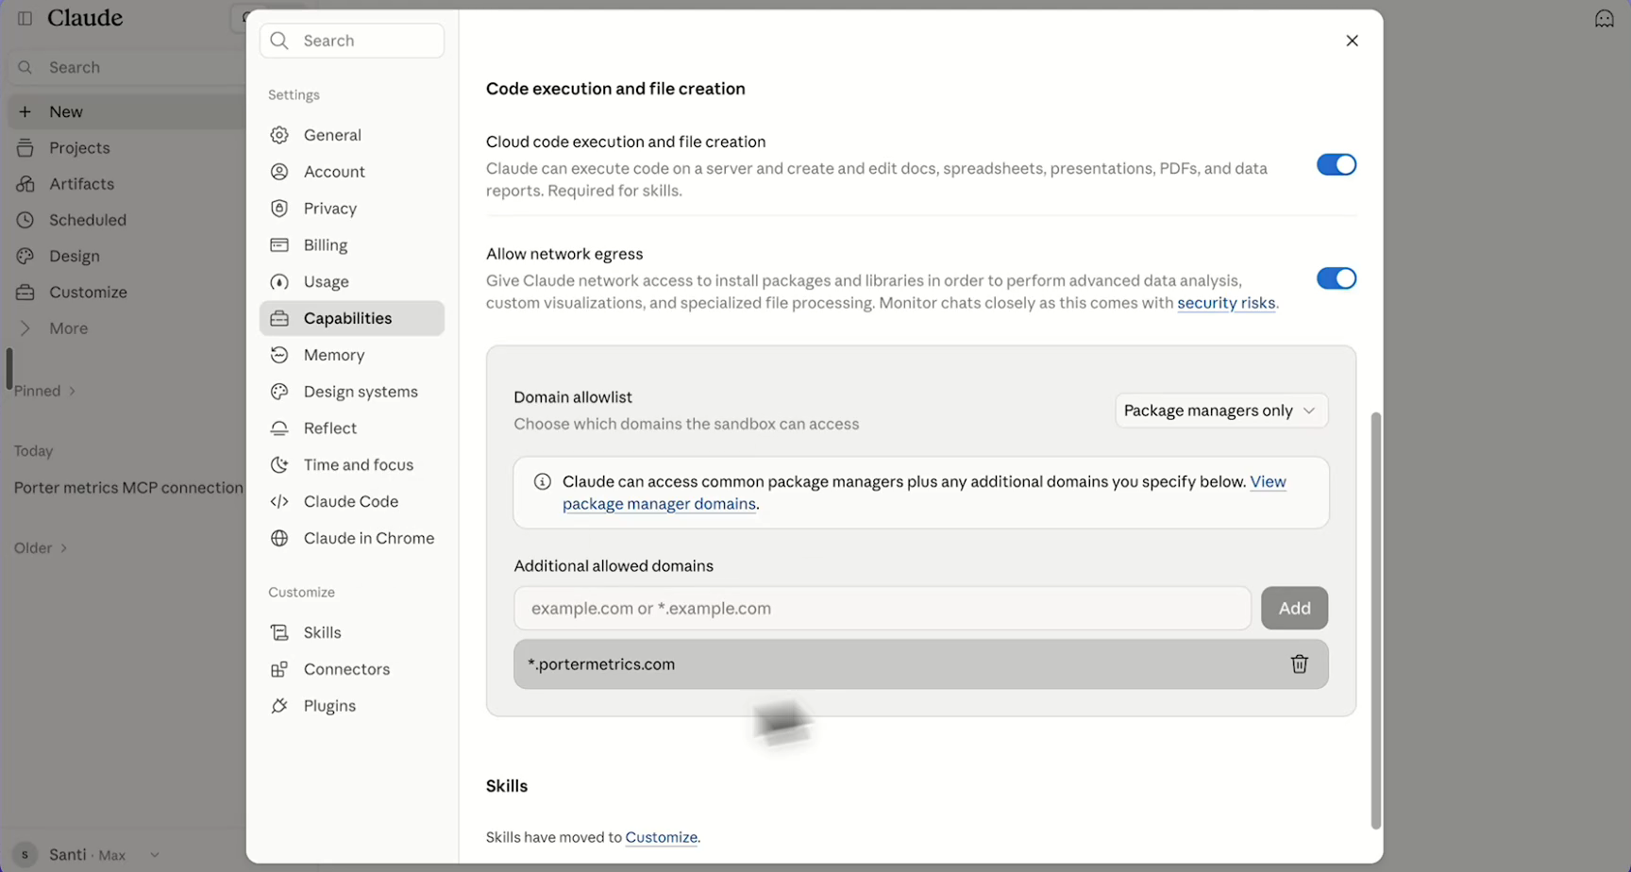1631x872 pixels.
Task: Toggle Cloud code execution and file creation
Action: [1336, 165]
